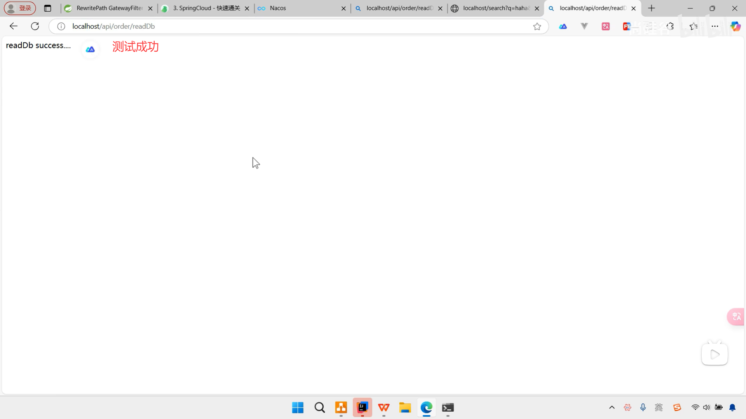Close the localhost/search?q=haha tab
The image size is (746, 419).
(x=537, y=8)
